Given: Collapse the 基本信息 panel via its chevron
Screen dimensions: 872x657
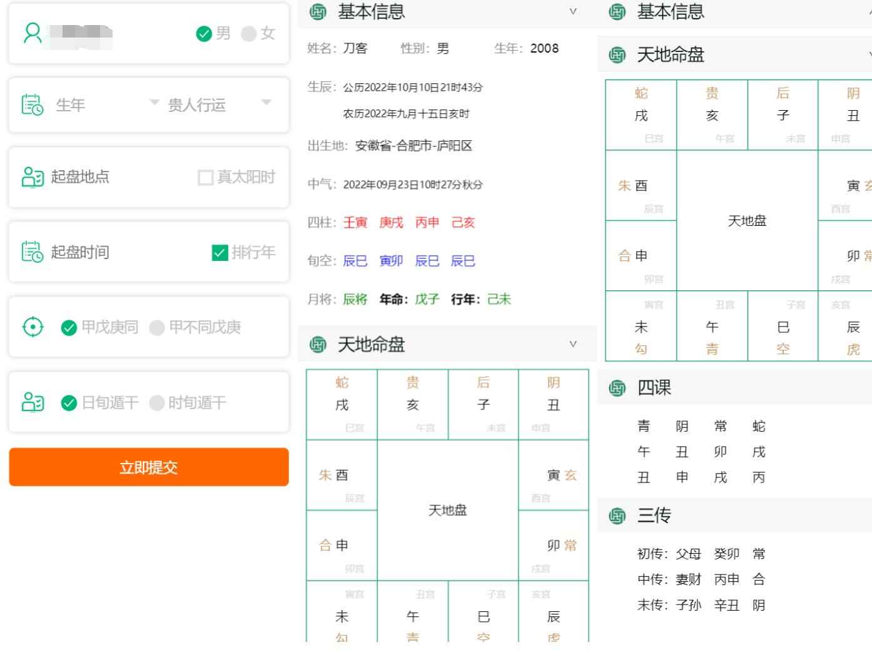Looking at the screenshot, I should click(x=573, y=11).
